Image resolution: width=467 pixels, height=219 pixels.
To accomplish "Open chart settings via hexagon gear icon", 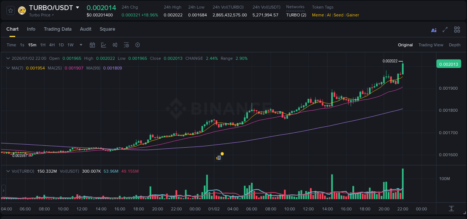I will (137, 44).
